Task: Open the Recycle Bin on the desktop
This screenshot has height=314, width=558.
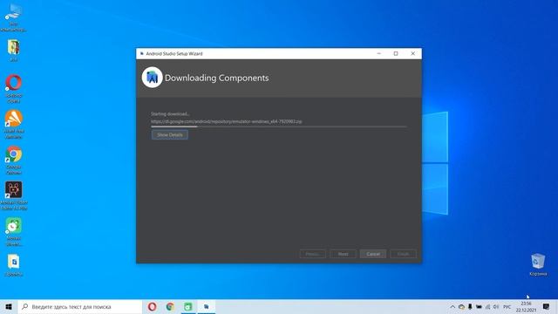Action: coord(538,261)
